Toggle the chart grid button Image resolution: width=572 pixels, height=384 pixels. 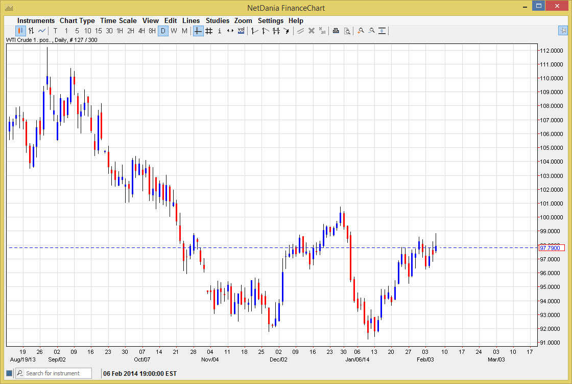coord(209,31)
